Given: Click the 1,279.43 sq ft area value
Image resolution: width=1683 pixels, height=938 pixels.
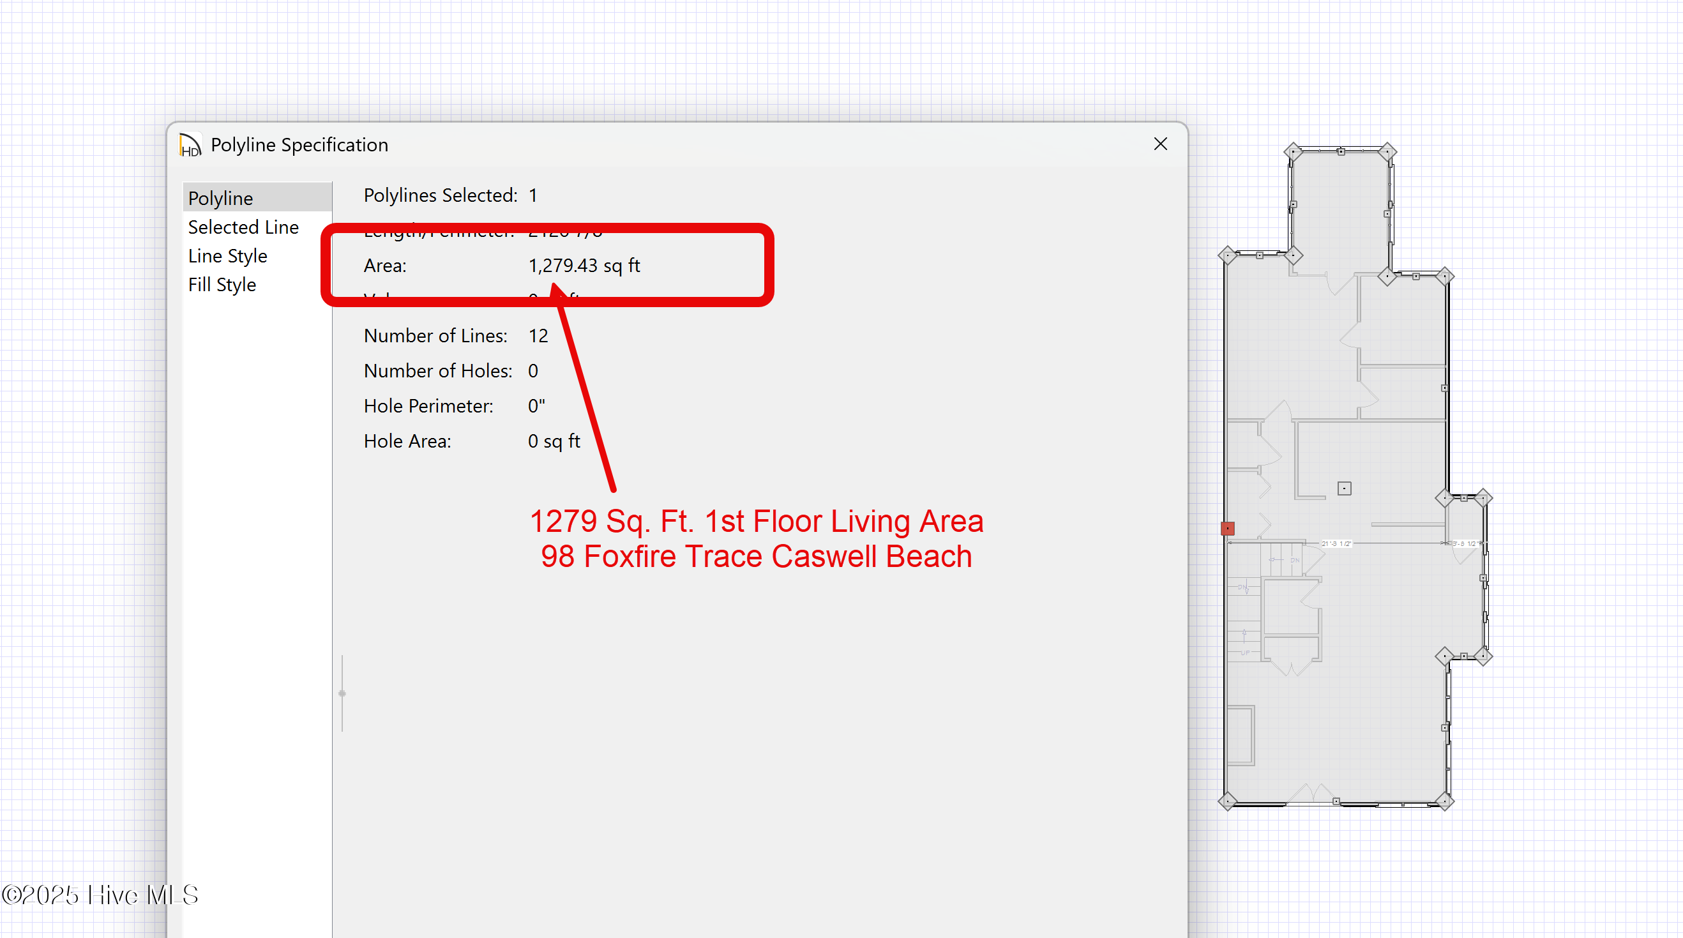Looking at the screenshot, I should click(x=584, y=265).
